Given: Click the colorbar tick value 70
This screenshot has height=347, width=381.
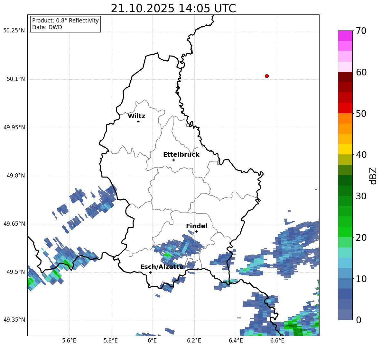Looking at the screenshot, I should (x=361, y=31).
